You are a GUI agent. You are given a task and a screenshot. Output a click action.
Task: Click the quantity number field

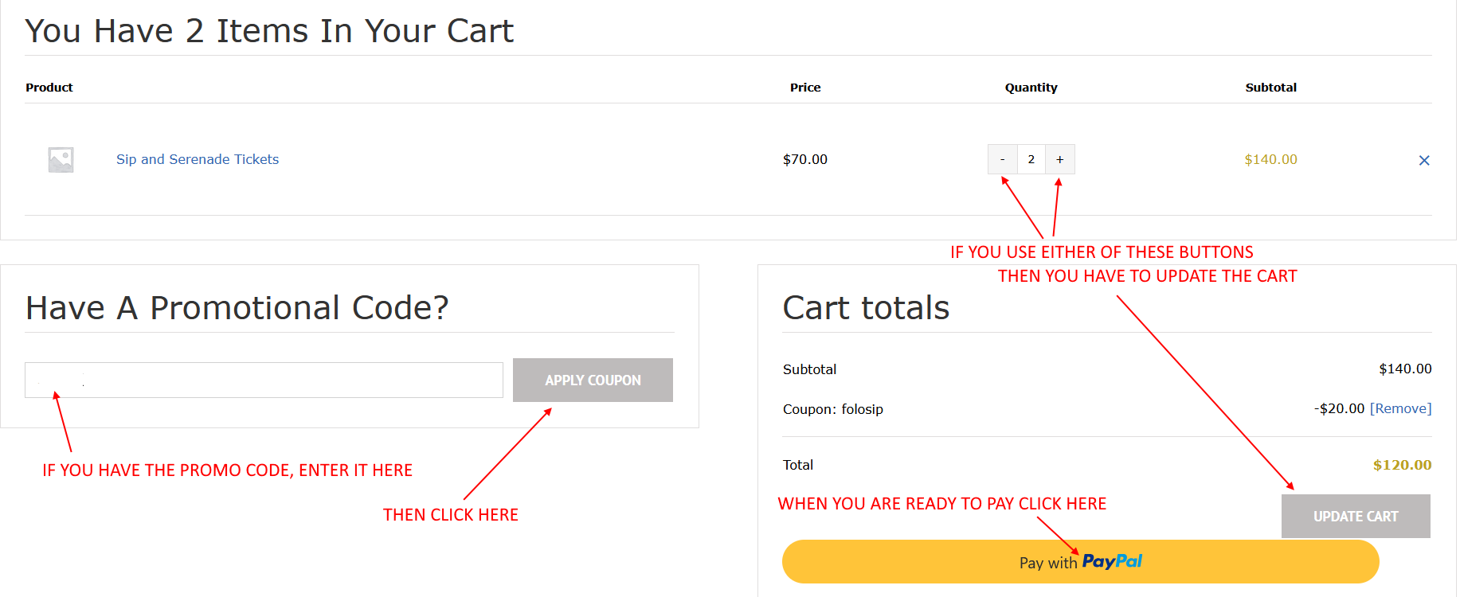tap(1031, 159)
